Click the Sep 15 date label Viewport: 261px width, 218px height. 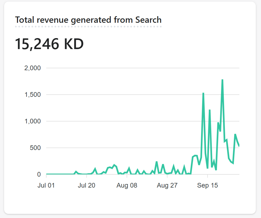coord(207,185)
